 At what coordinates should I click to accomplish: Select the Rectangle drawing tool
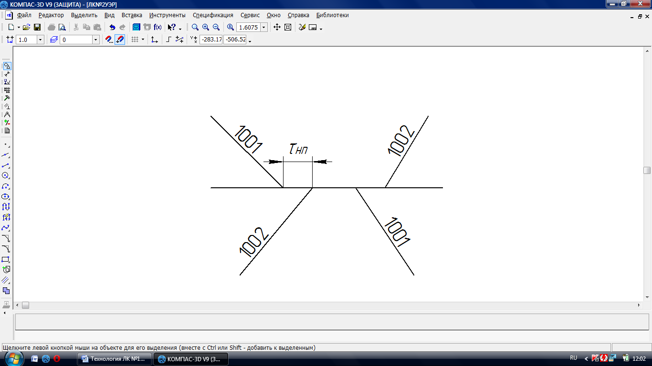coord(6,259)
